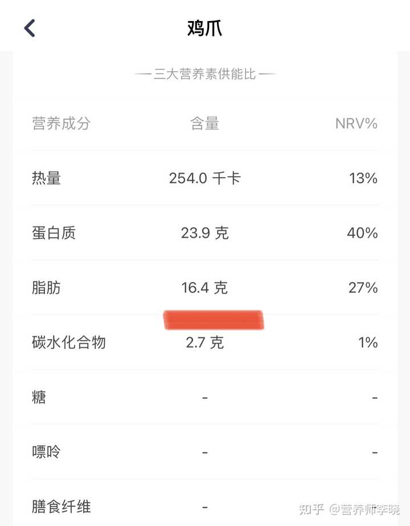
Task: Tap the 含量 column header
Action: tap(204, 124)
